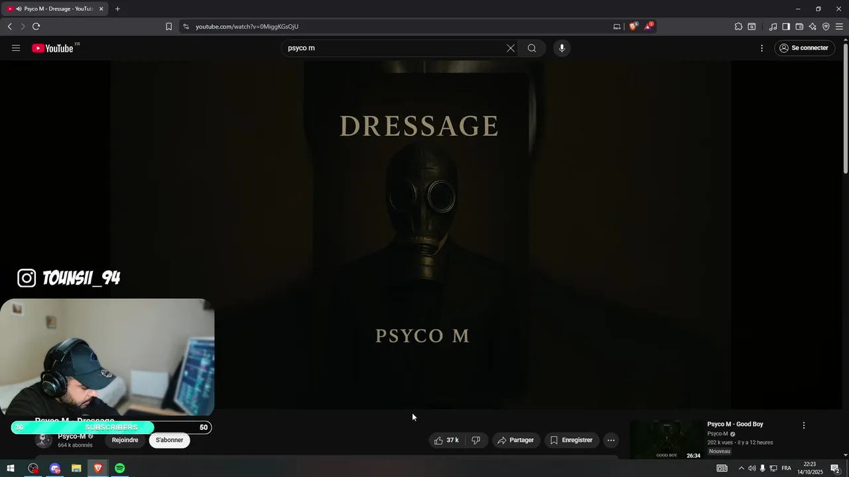Image resolution: width=849 pixels, height=477 pixels.
Task: Open Brave Wallet icon
Action: pos(799,26)
